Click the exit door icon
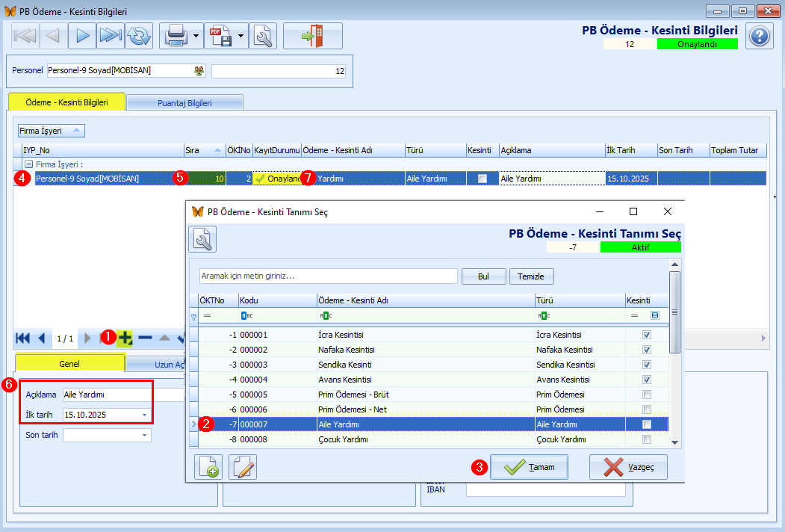This screenshot has width=785, height=532. click(x=312, y=35)
